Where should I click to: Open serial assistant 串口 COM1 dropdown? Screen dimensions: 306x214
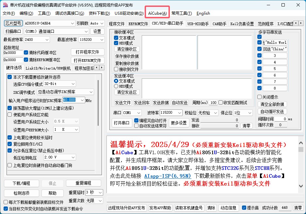click(132, 113)
